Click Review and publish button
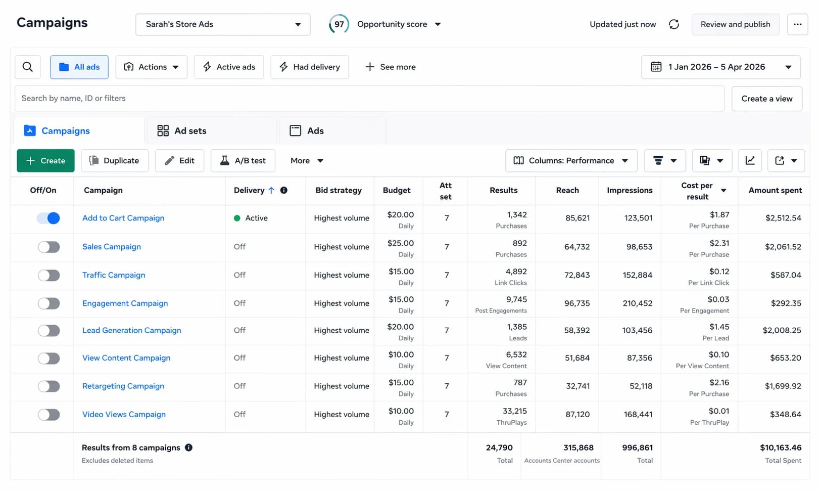Viewport: 820px width, 490px height. (x=735, y=24)
